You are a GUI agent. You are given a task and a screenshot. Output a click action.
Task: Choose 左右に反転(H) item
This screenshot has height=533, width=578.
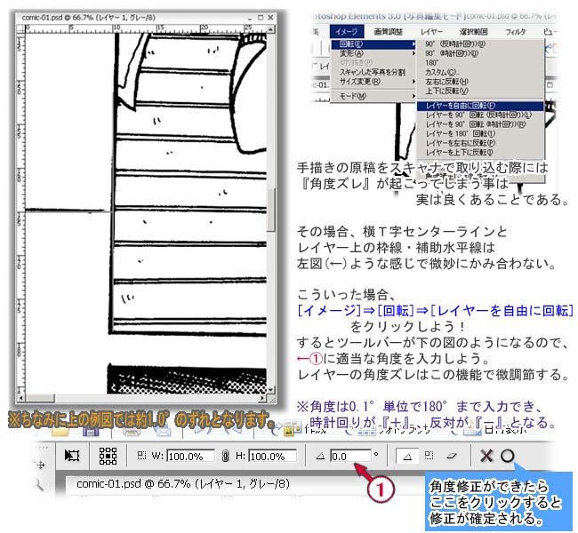480,82
